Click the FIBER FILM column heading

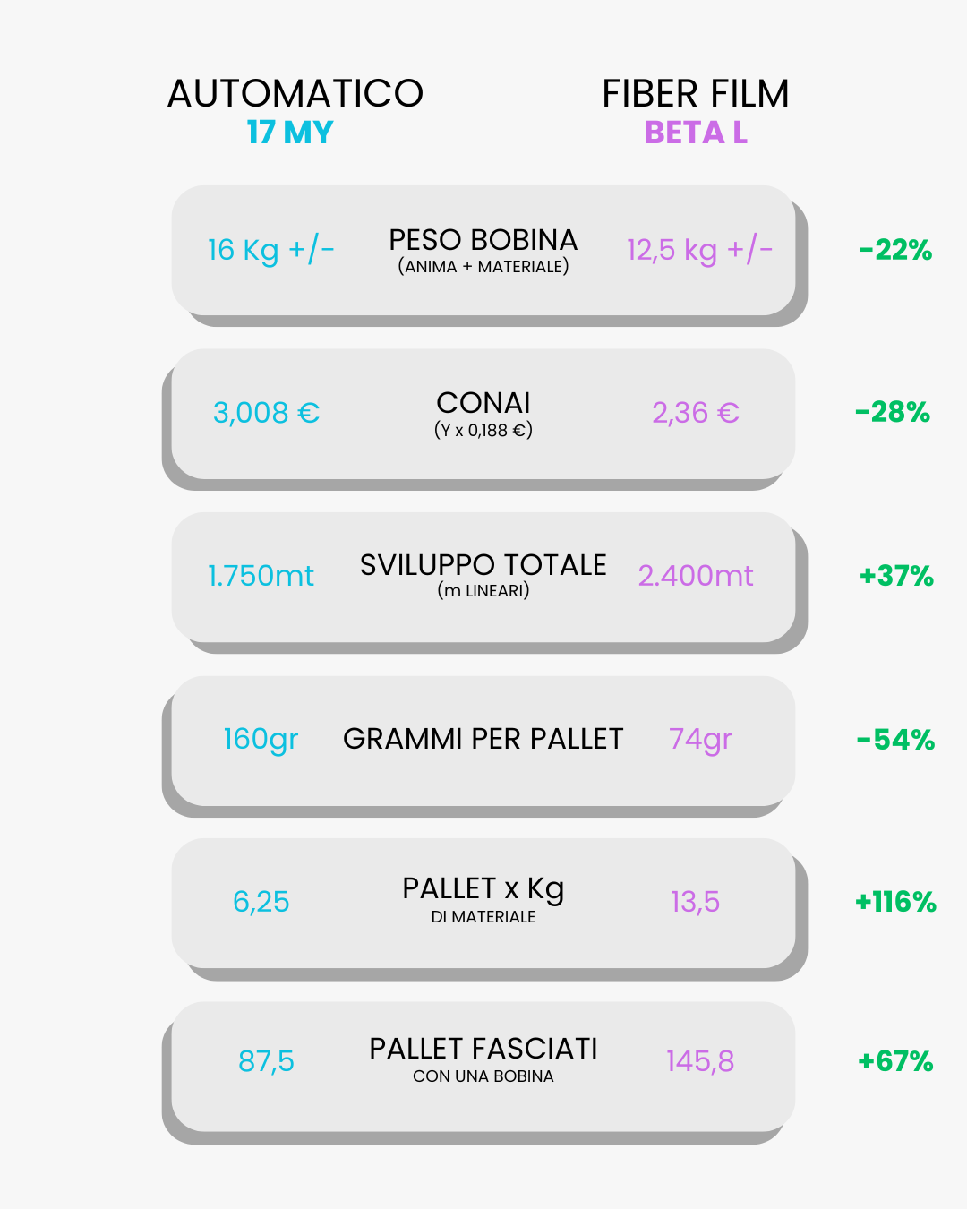coord(696,94)
